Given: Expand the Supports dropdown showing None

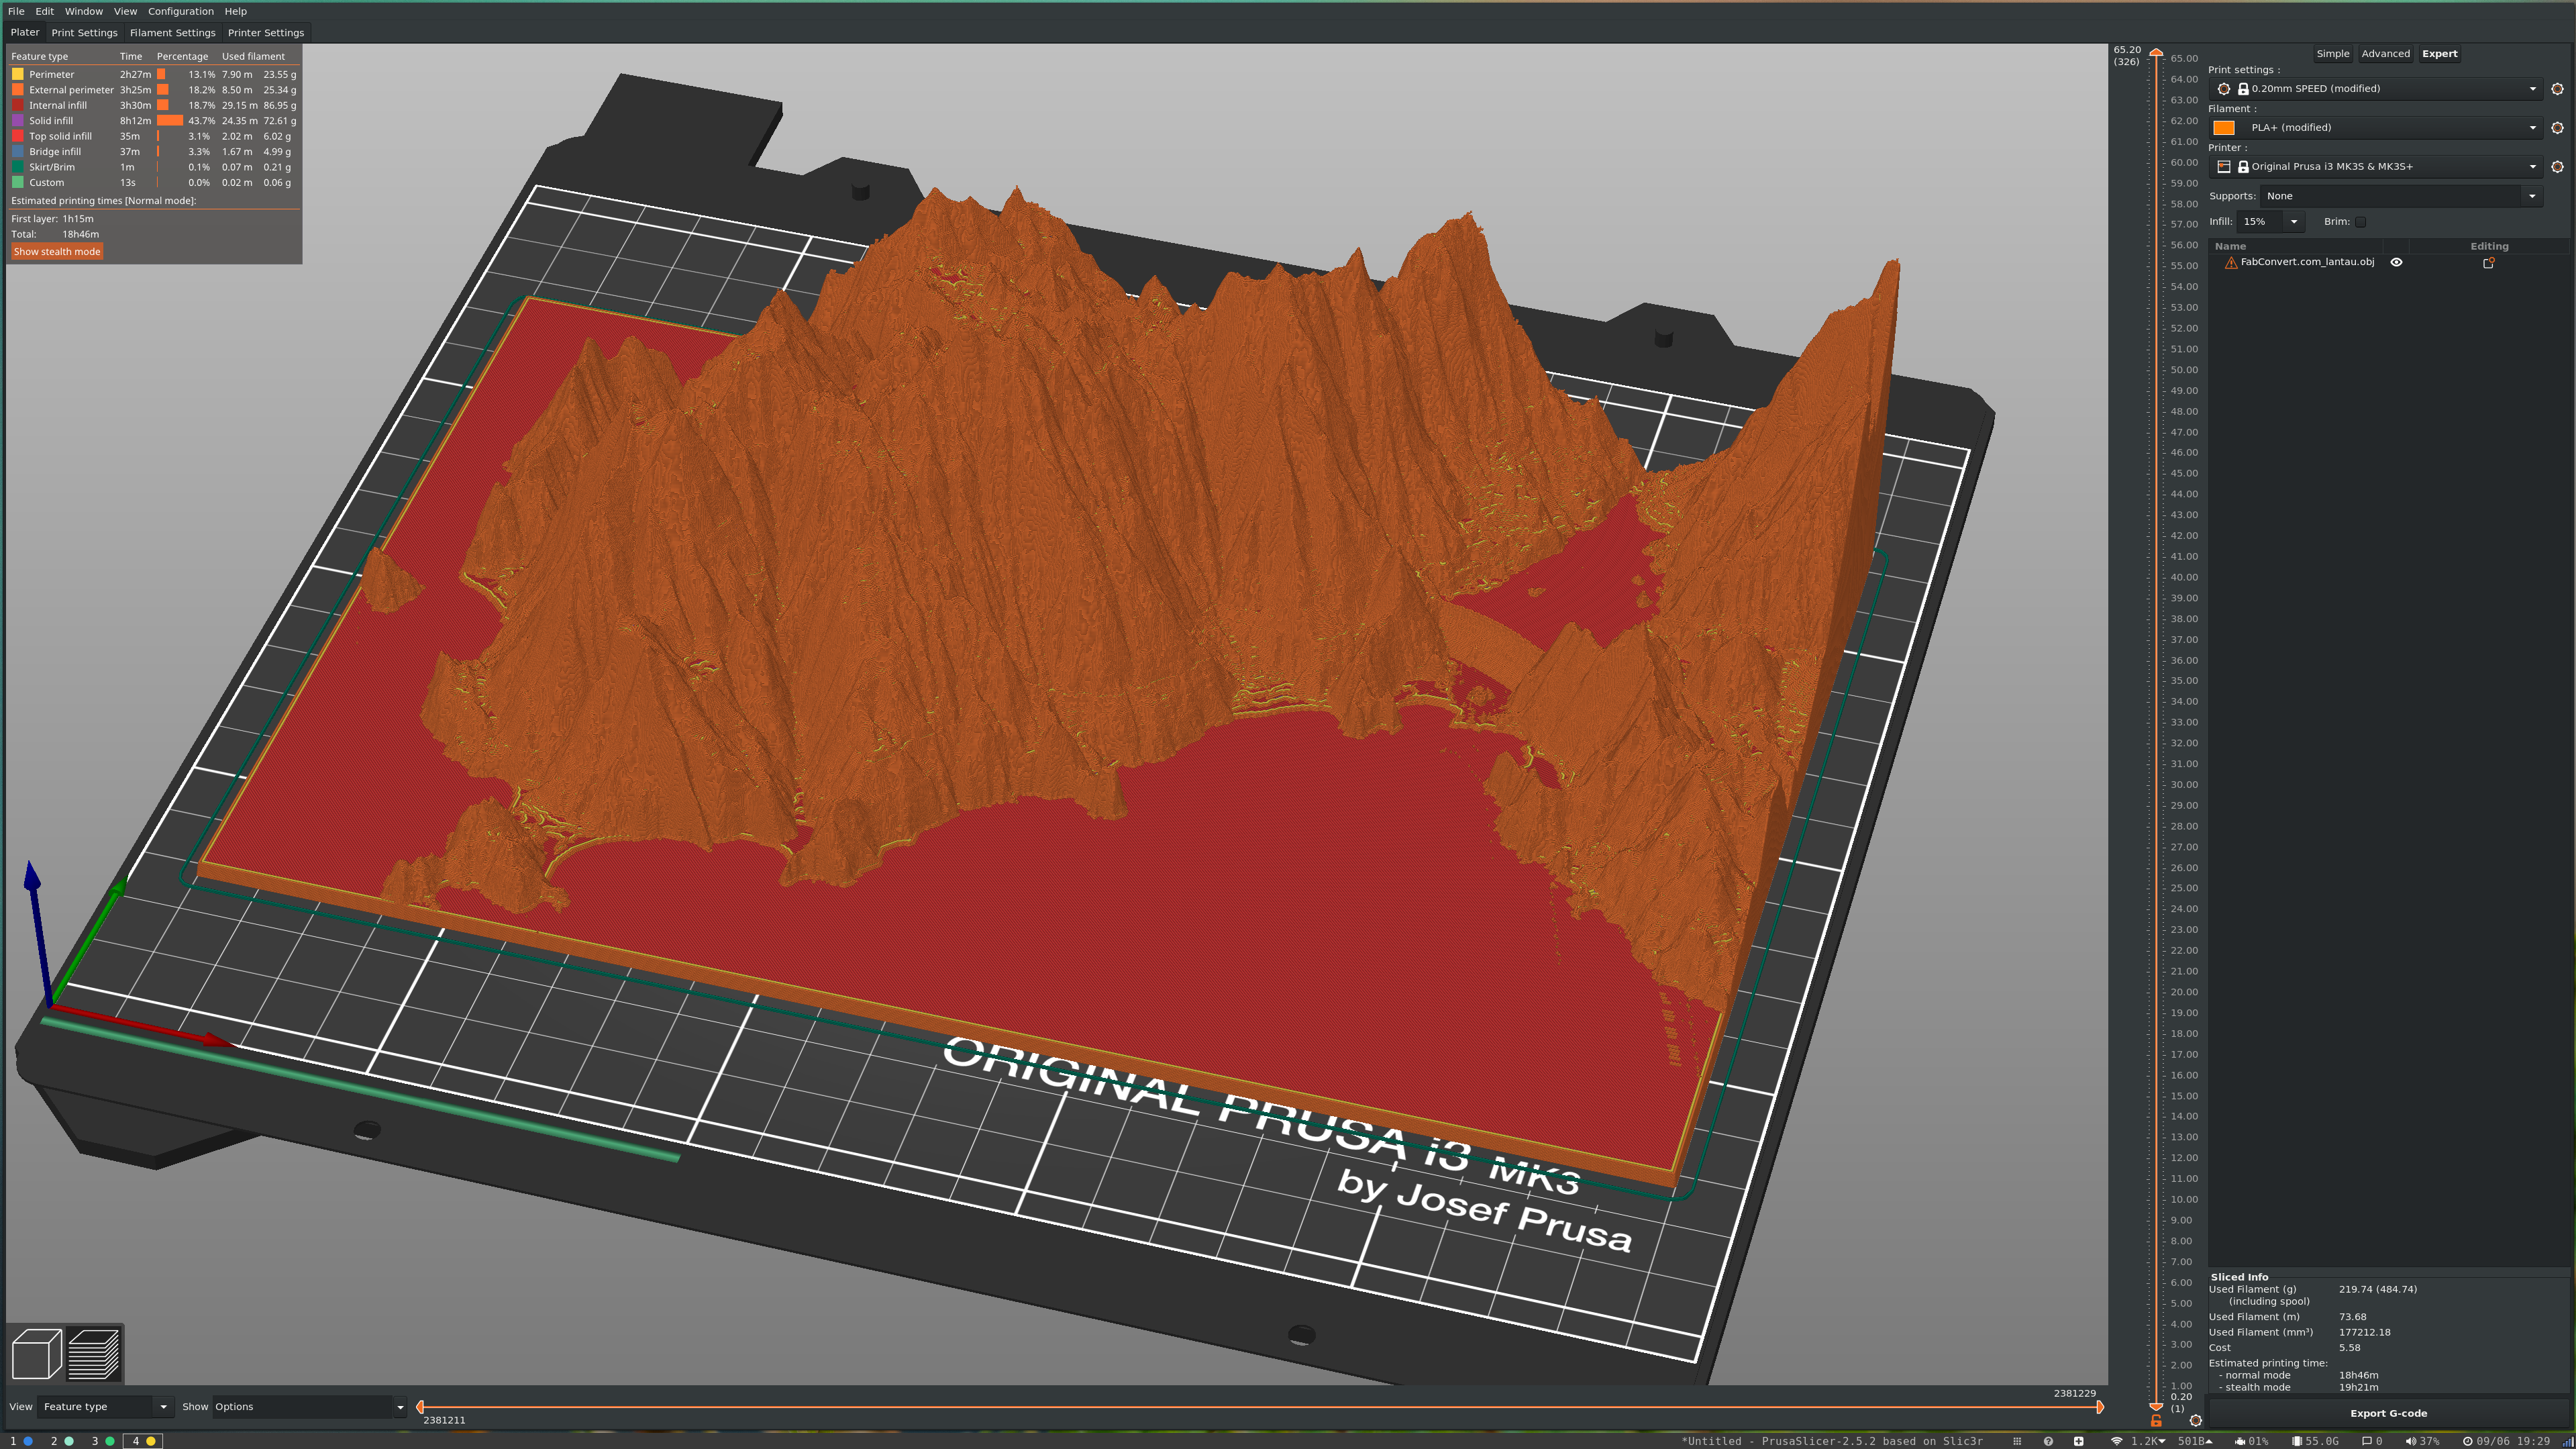Looking at the screenshot, I should coord(2402,196).
